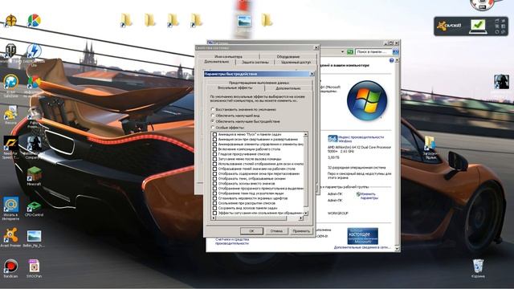514x289 pixels.
Task: Click the effects list vertical scrollbar thumb
Action: [x=305, y=172]
